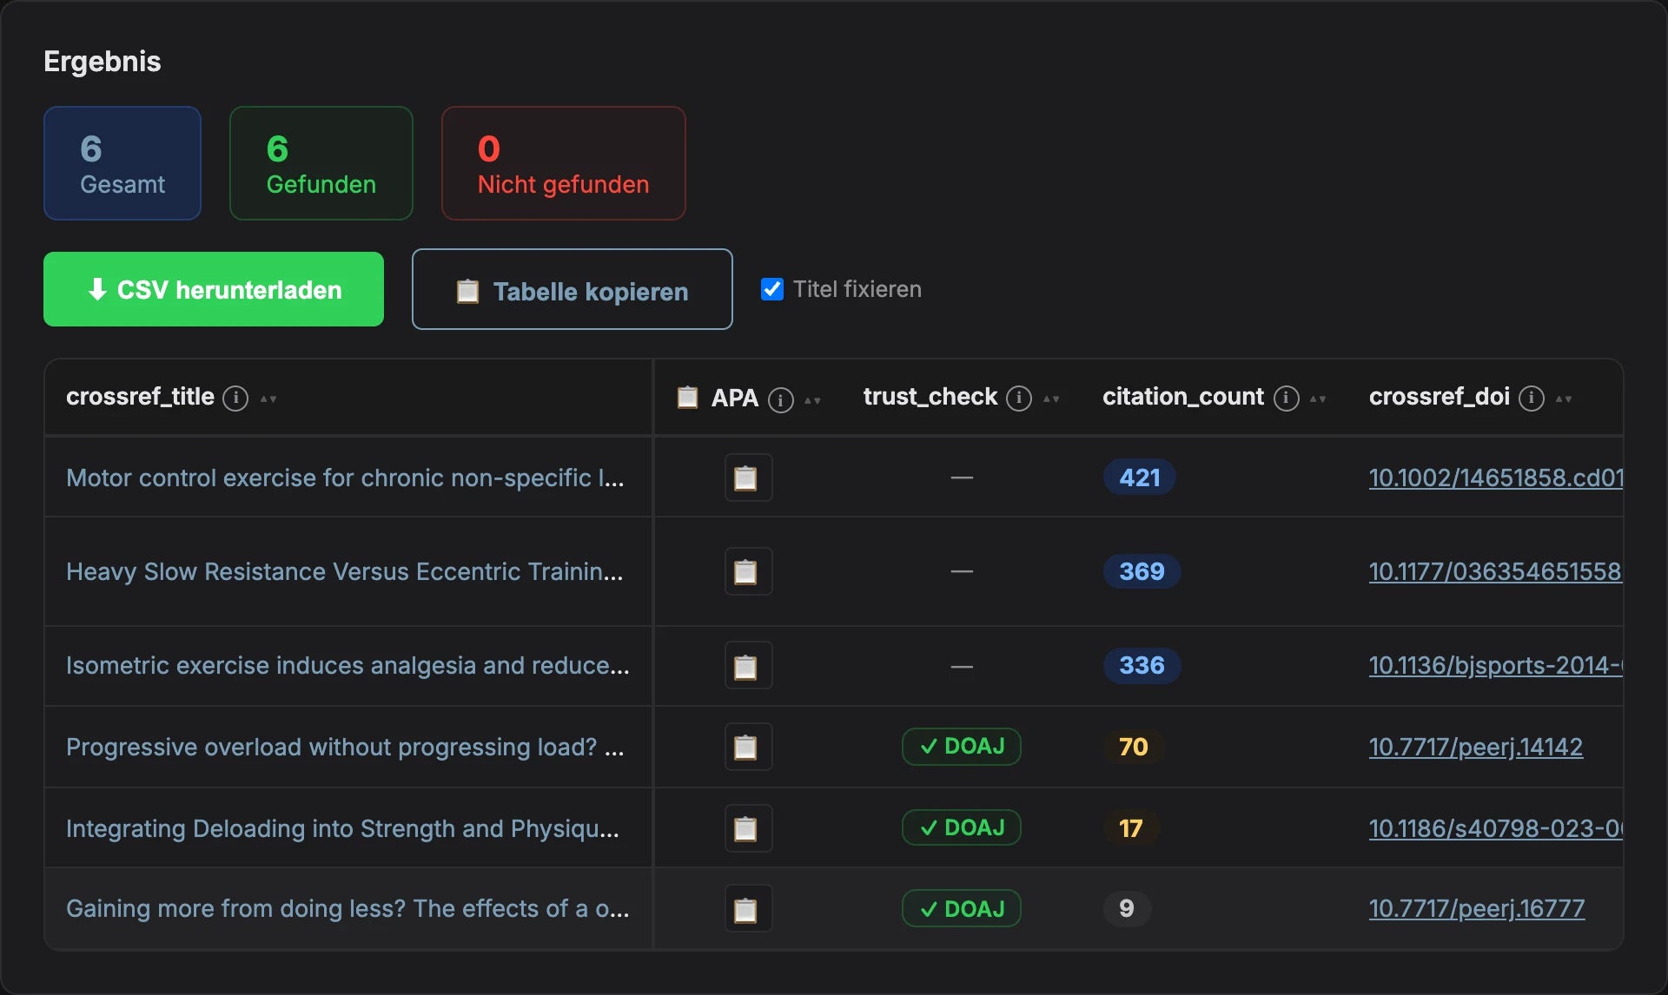1668x995 pixels.
Task: Select the 6 Gefunden summary card
Action: click(321, 163)
